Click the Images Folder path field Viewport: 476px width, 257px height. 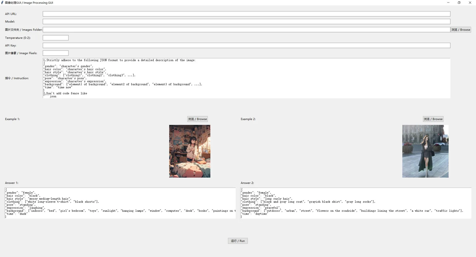click(246, 30)
